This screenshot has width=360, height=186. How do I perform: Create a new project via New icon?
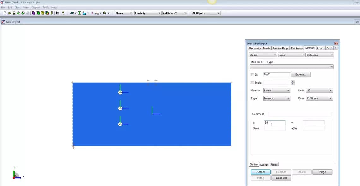(5, 13)
